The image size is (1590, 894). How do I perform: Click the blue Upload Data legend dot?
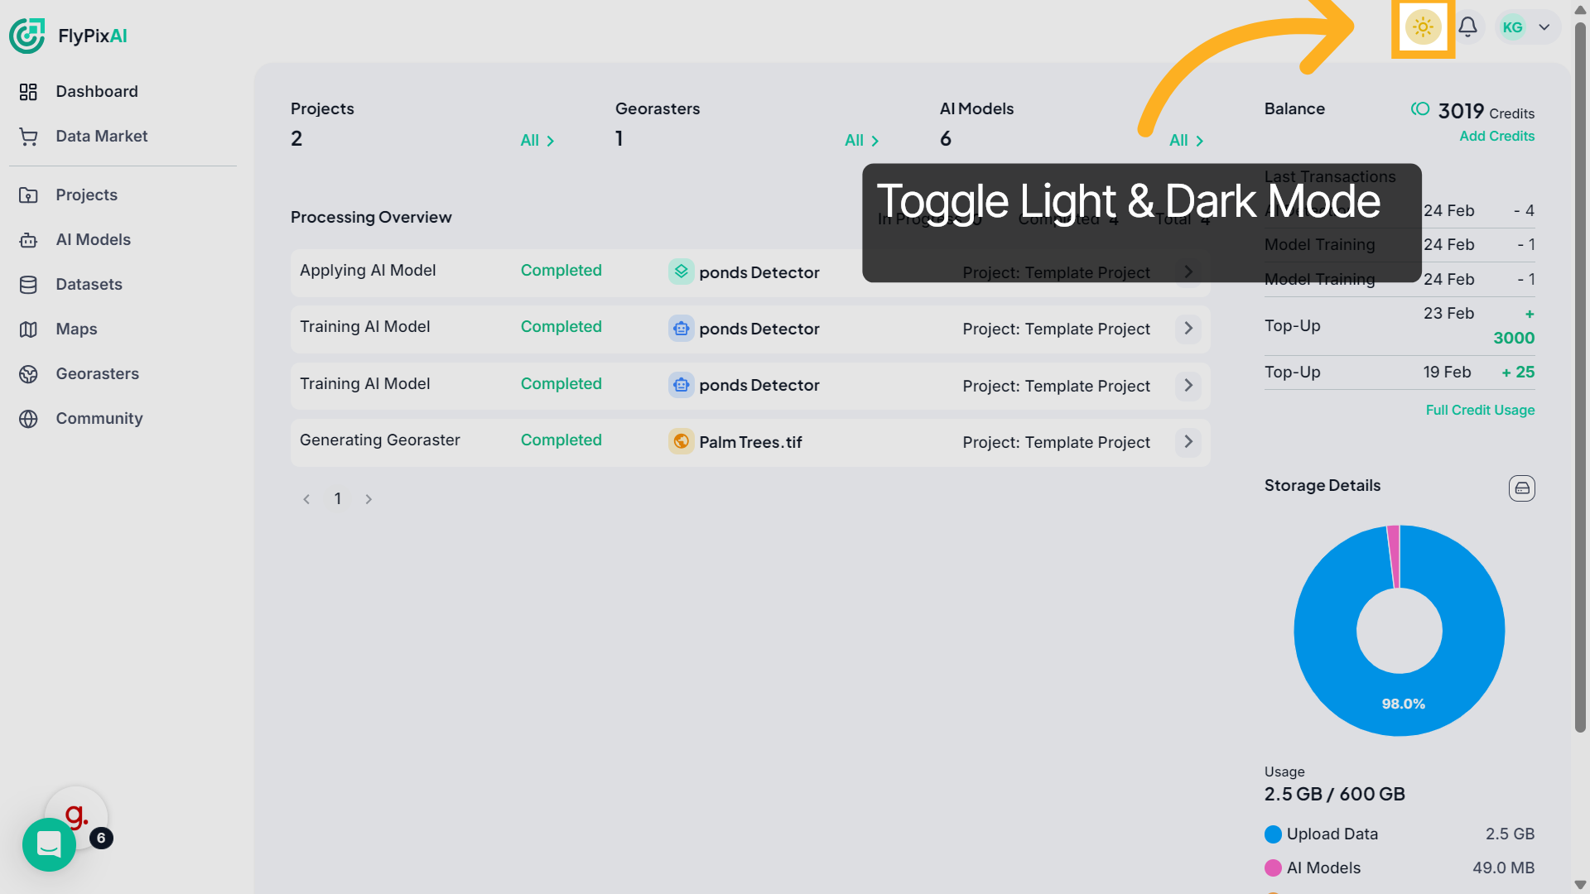(x=1273, y=834)
